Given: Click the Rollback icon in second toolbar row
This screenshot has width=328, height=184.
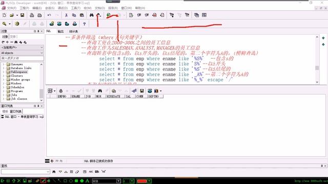Looking at the screenshot, I should pos(42,24).
